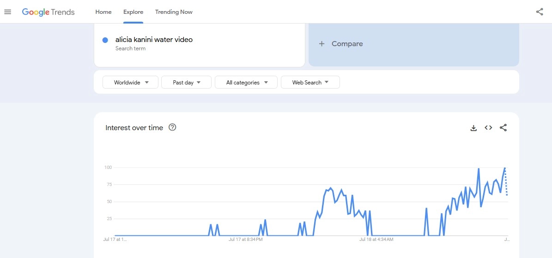The width and height of the screenshot is (552, 258).
Task: Open the Web Search type dropdown
Action: click(x=310, y=83)
